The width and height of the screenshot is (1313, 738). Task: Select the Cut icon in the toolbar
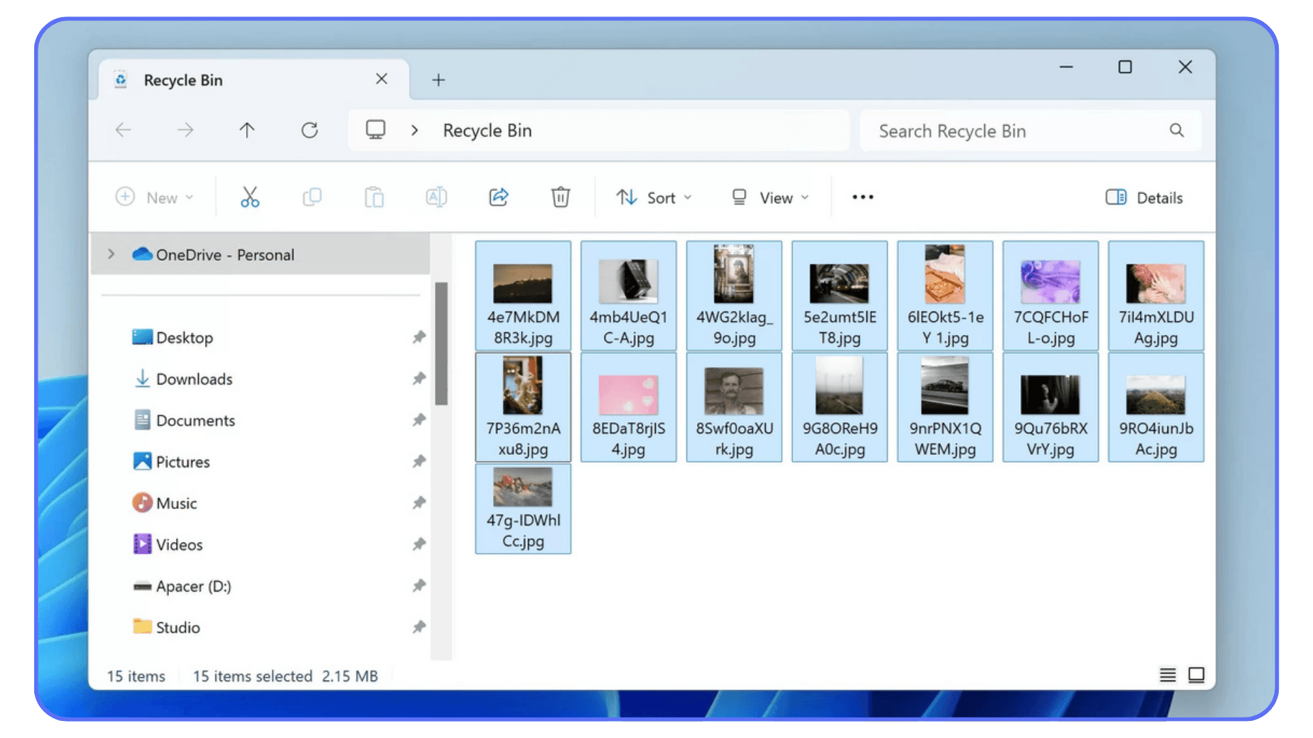tap(250, 197)
